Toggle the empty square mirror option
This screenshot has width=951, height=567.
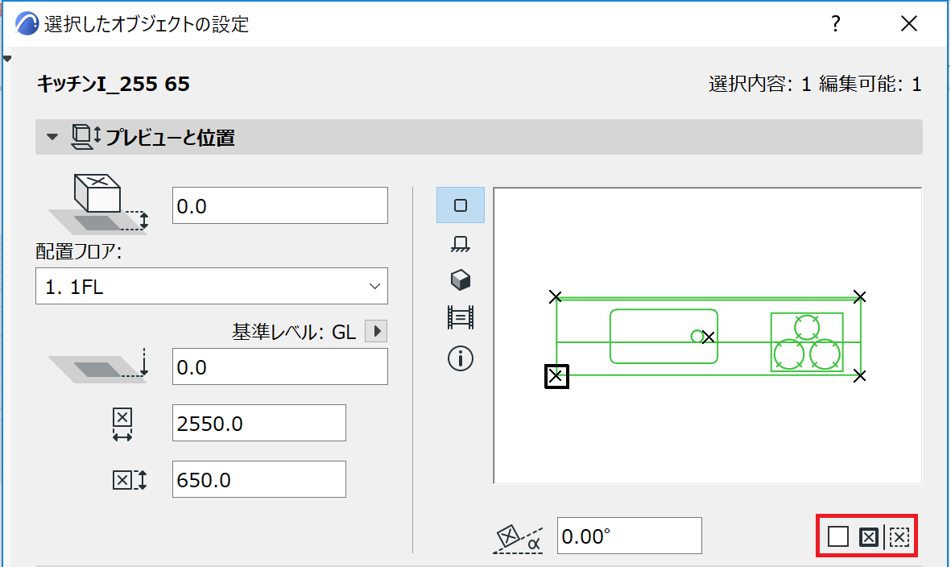[x=837, y=536]
